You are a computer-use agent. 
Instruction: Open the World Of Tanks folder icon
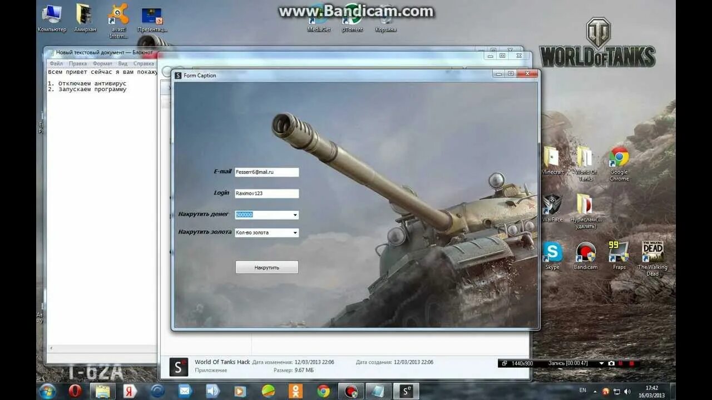click(585, 163)
